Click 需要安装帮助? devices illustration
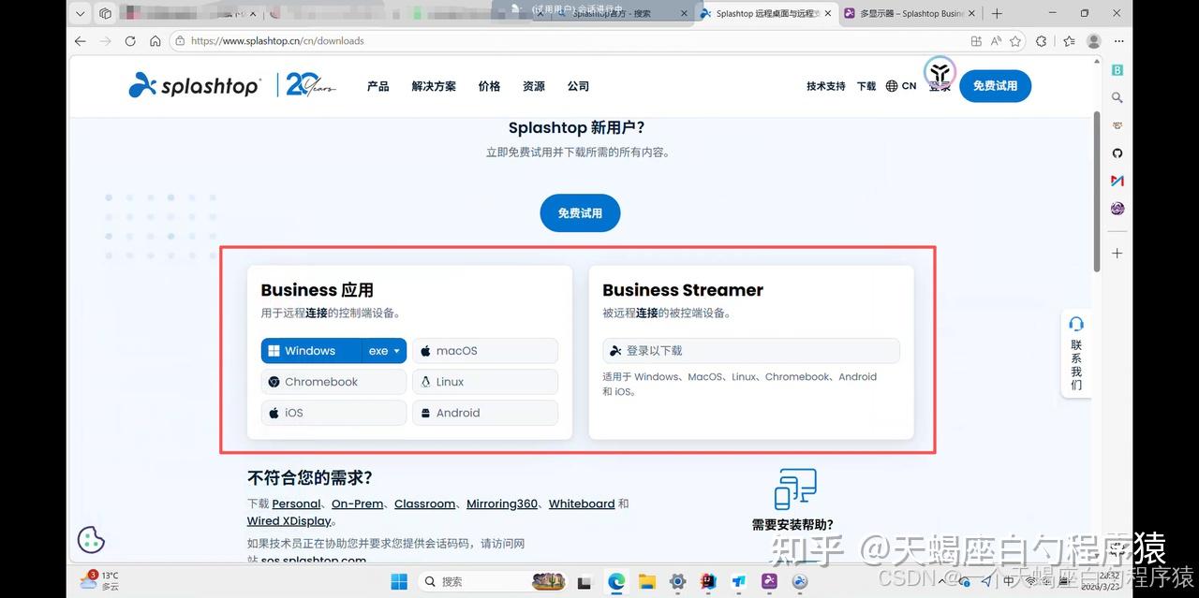1199x598 pixels. click(x=795, y=489)
